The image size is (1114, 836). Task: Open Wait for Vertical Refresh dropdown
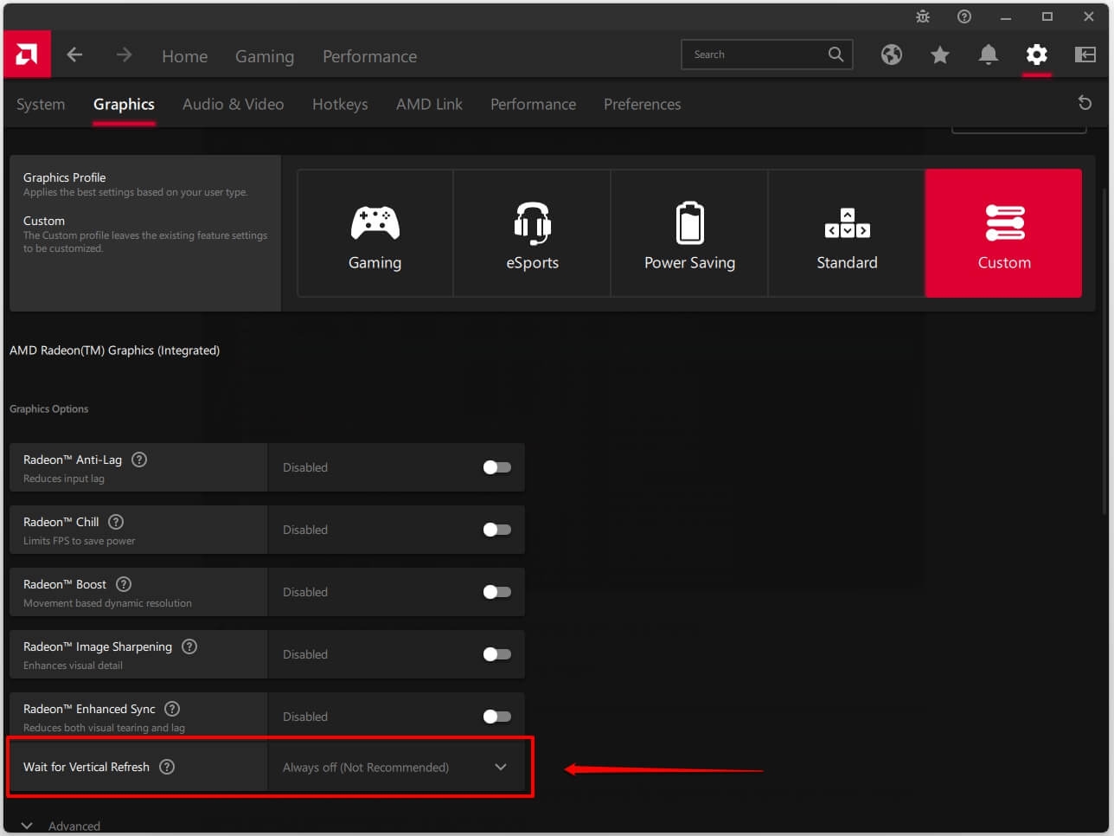(396, 767)
